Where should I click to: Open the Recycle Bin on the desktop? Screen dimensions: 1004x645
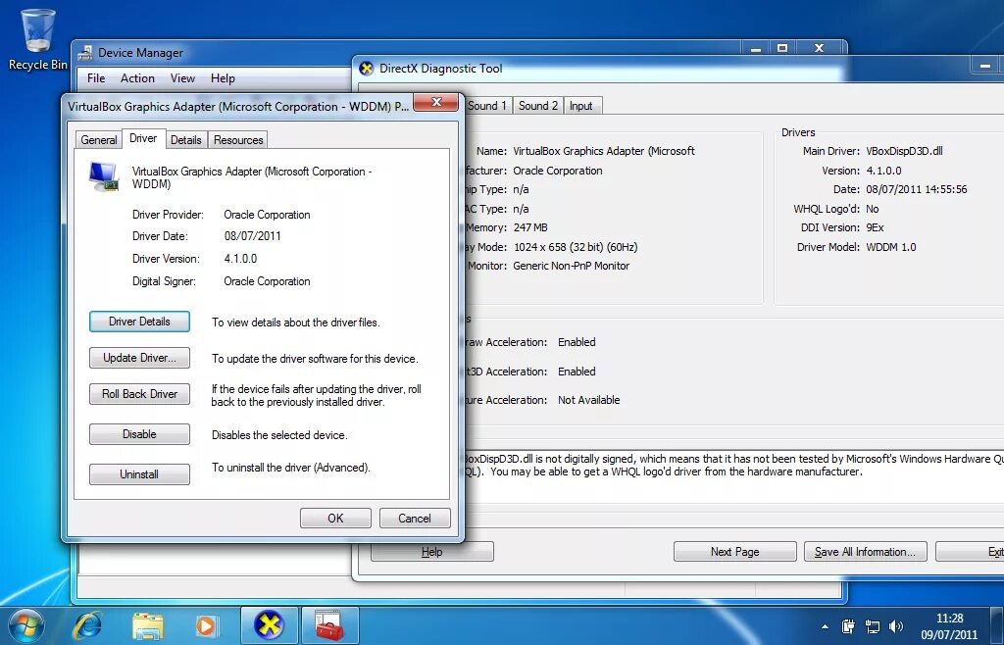36,29
